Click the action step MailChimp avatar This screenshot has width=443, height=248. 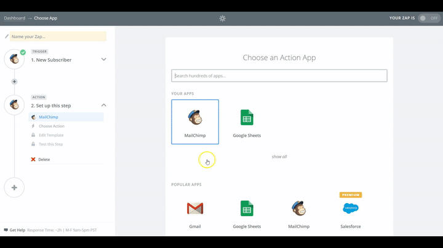[14, 105]
